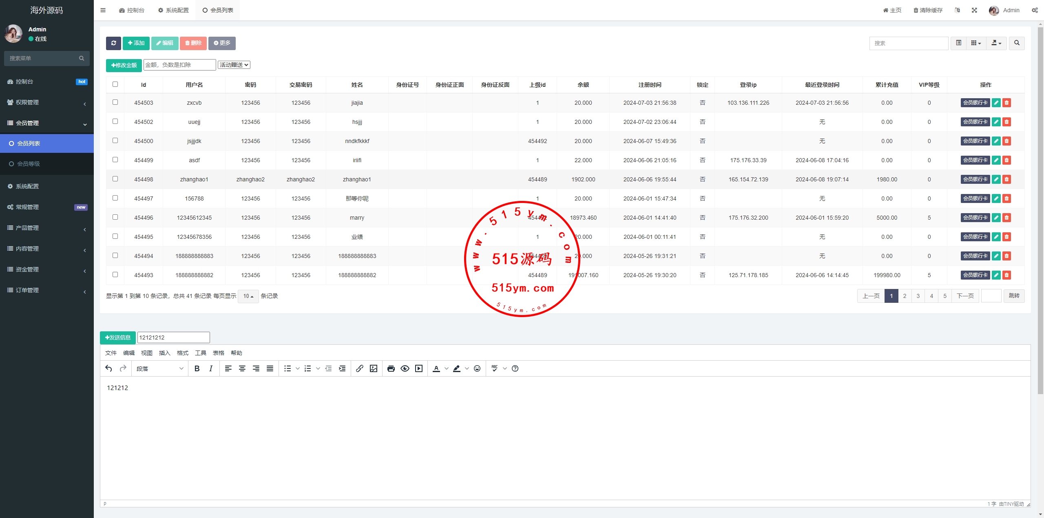Image resolution: width=1044 pixels, height=518 pixels.
Task: Toggle fullscreen icon in top bar
Action: (974, 10)
